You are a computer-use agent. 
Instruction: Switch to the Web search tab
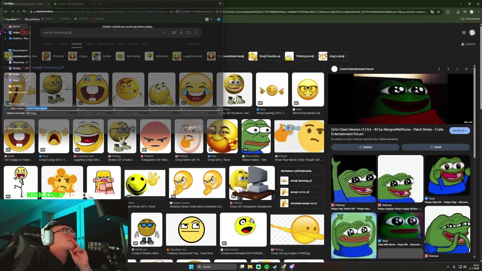[120, 44]
